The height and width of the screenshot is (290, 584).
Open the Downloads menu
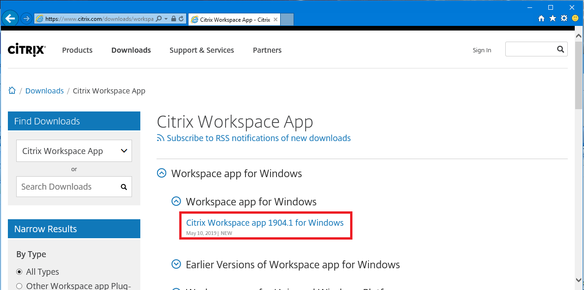coord(131,50)
